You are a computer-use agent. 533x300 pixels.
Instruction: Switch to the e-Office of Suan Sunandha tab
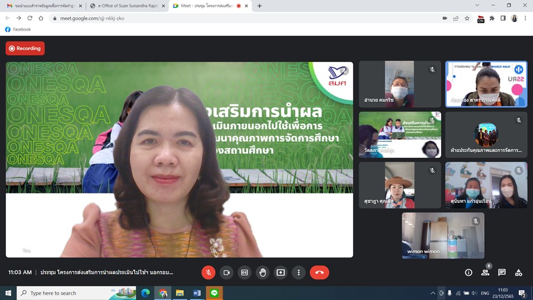[x=126, y=6]
